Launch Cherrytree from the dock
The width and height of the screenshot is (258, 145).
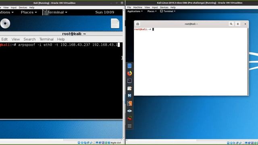[x=129, y=118]
